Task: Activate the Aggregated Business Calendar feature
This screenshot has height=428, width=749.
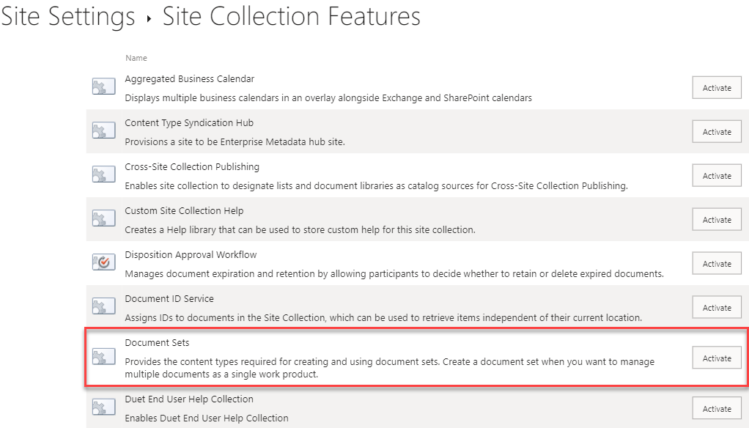Action: [x=716, y=87]
